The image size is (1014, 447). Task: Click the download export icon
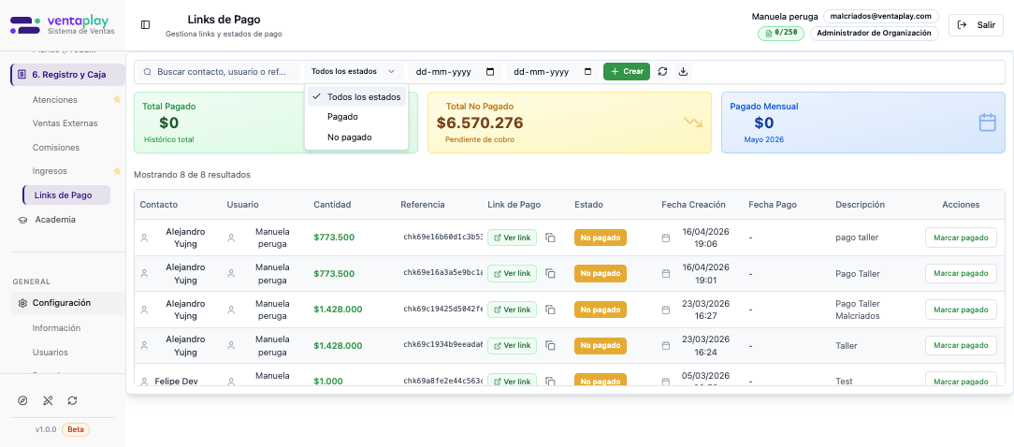coord(683,72)
